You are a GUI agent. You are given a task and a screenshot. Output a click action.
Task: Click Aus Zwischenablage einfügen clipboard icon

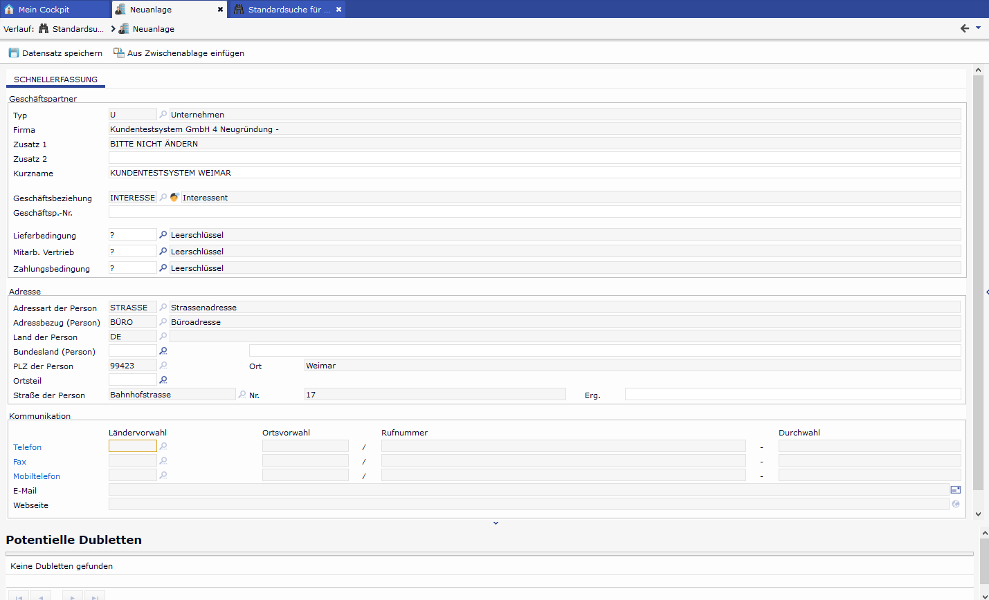coord(118,53)
